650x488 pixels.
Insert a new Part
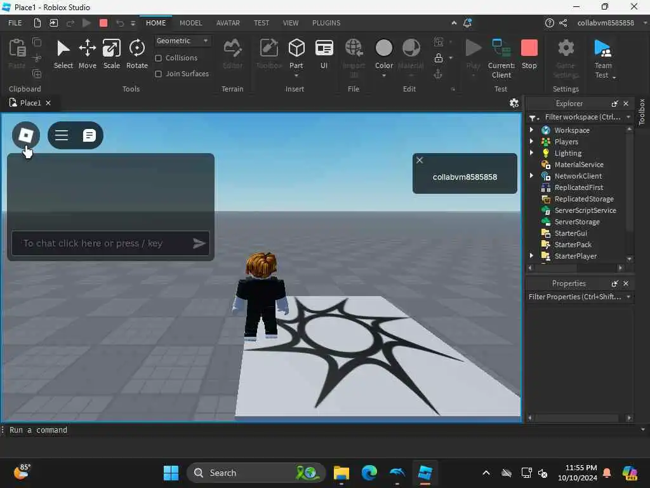tap(296, 54)
